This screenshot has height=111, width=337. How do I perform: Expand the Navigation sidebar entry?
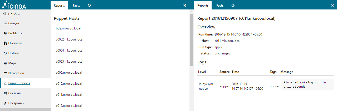(16, 73)
